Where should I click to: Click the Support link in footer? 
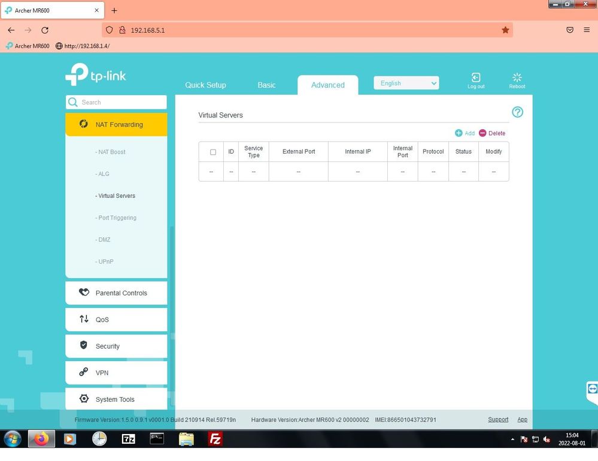click(x=497, y=420)
